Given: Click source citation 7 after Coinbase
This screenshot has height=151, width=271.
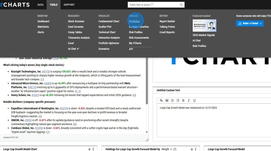Looking at the screenshot, I should pos(48,132).
